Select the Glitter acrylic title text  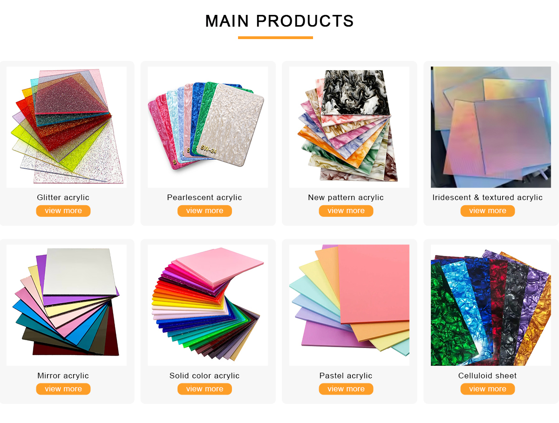[63, 198]
